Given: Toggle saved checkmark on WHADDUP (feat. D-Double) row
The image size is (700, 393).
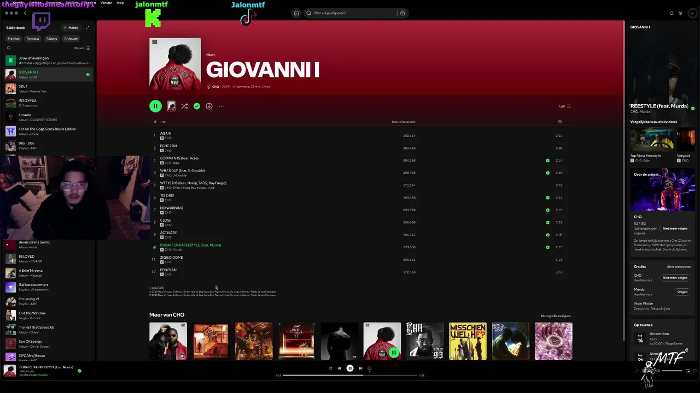Looking at the screenshot, I should coord(547,173).
